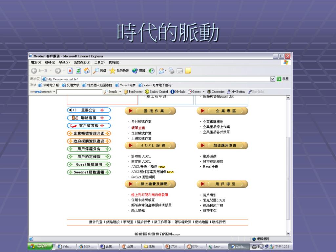336x252 pixels.
Task: Click the green Go arrow button
Action: pos(279,79)
